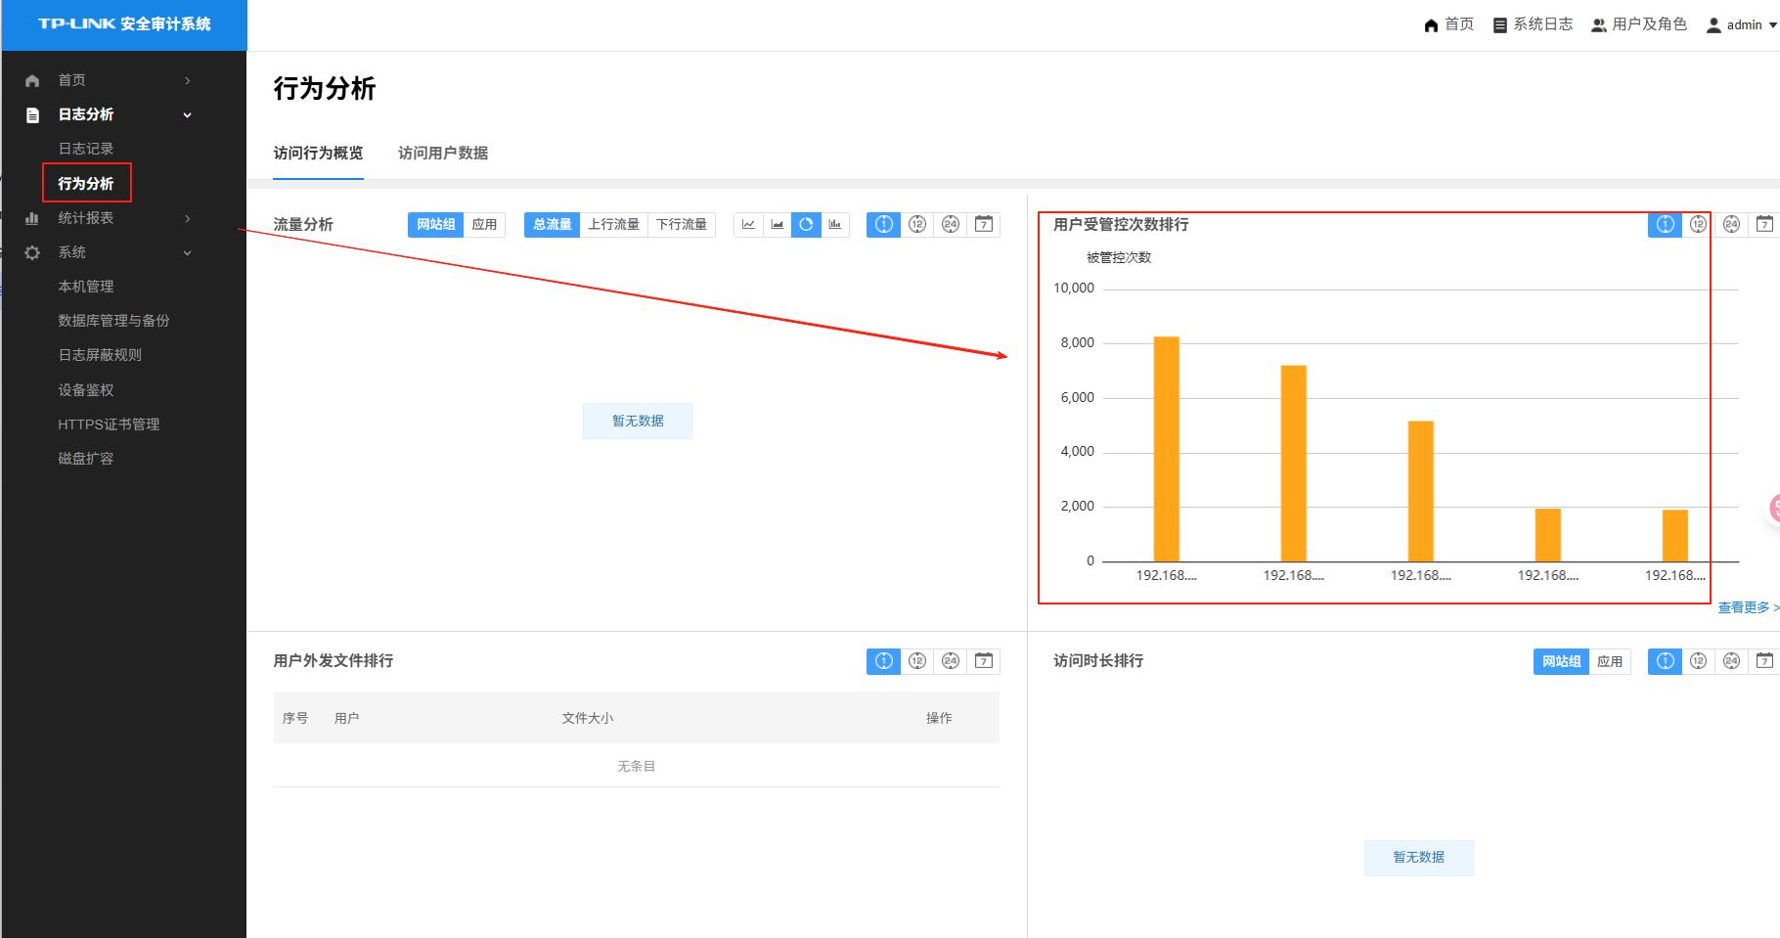1780x938 pixels.
Task: Open 日志记录 in the sidebar
Action: pos(86,149)
